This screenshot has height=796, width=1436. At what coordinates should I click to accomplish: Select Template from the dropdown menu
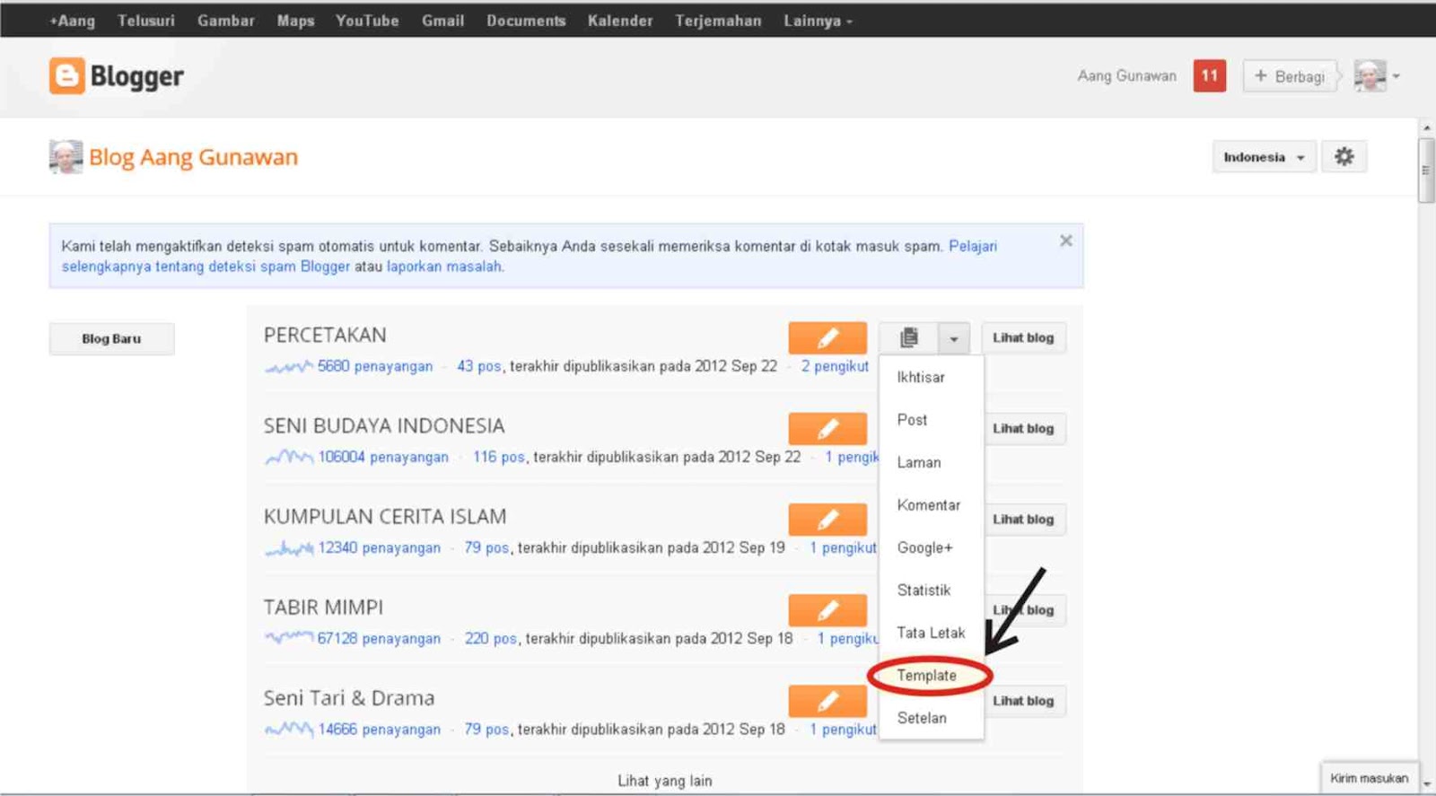[x=931, y=676]
